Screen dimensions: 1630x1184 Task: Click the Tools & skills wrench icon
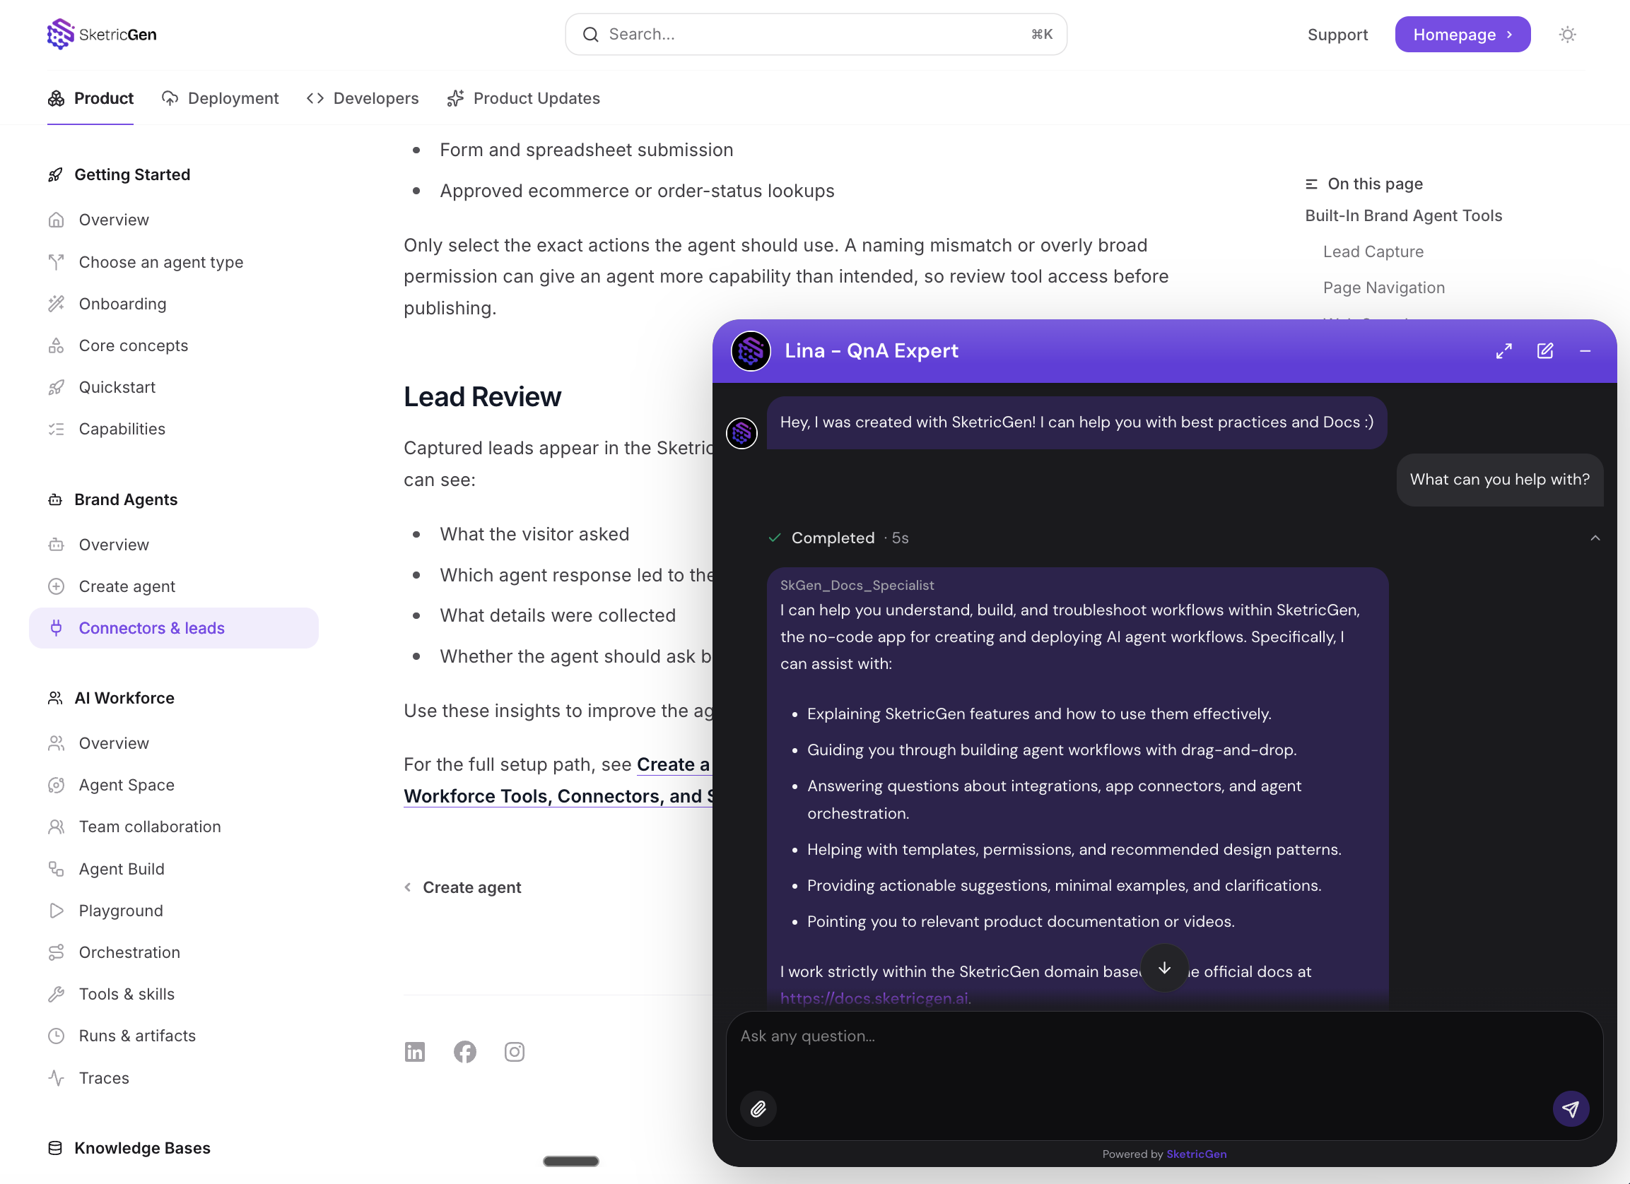[56, 993]
